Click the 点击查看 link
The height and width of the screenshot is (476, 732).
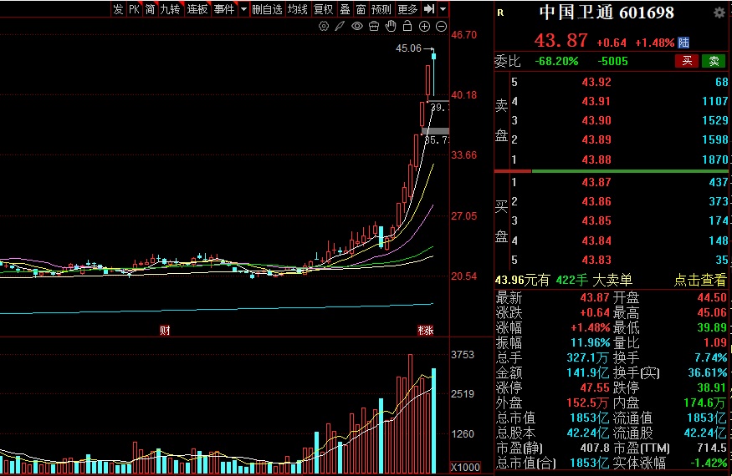[x=700, y=281]
